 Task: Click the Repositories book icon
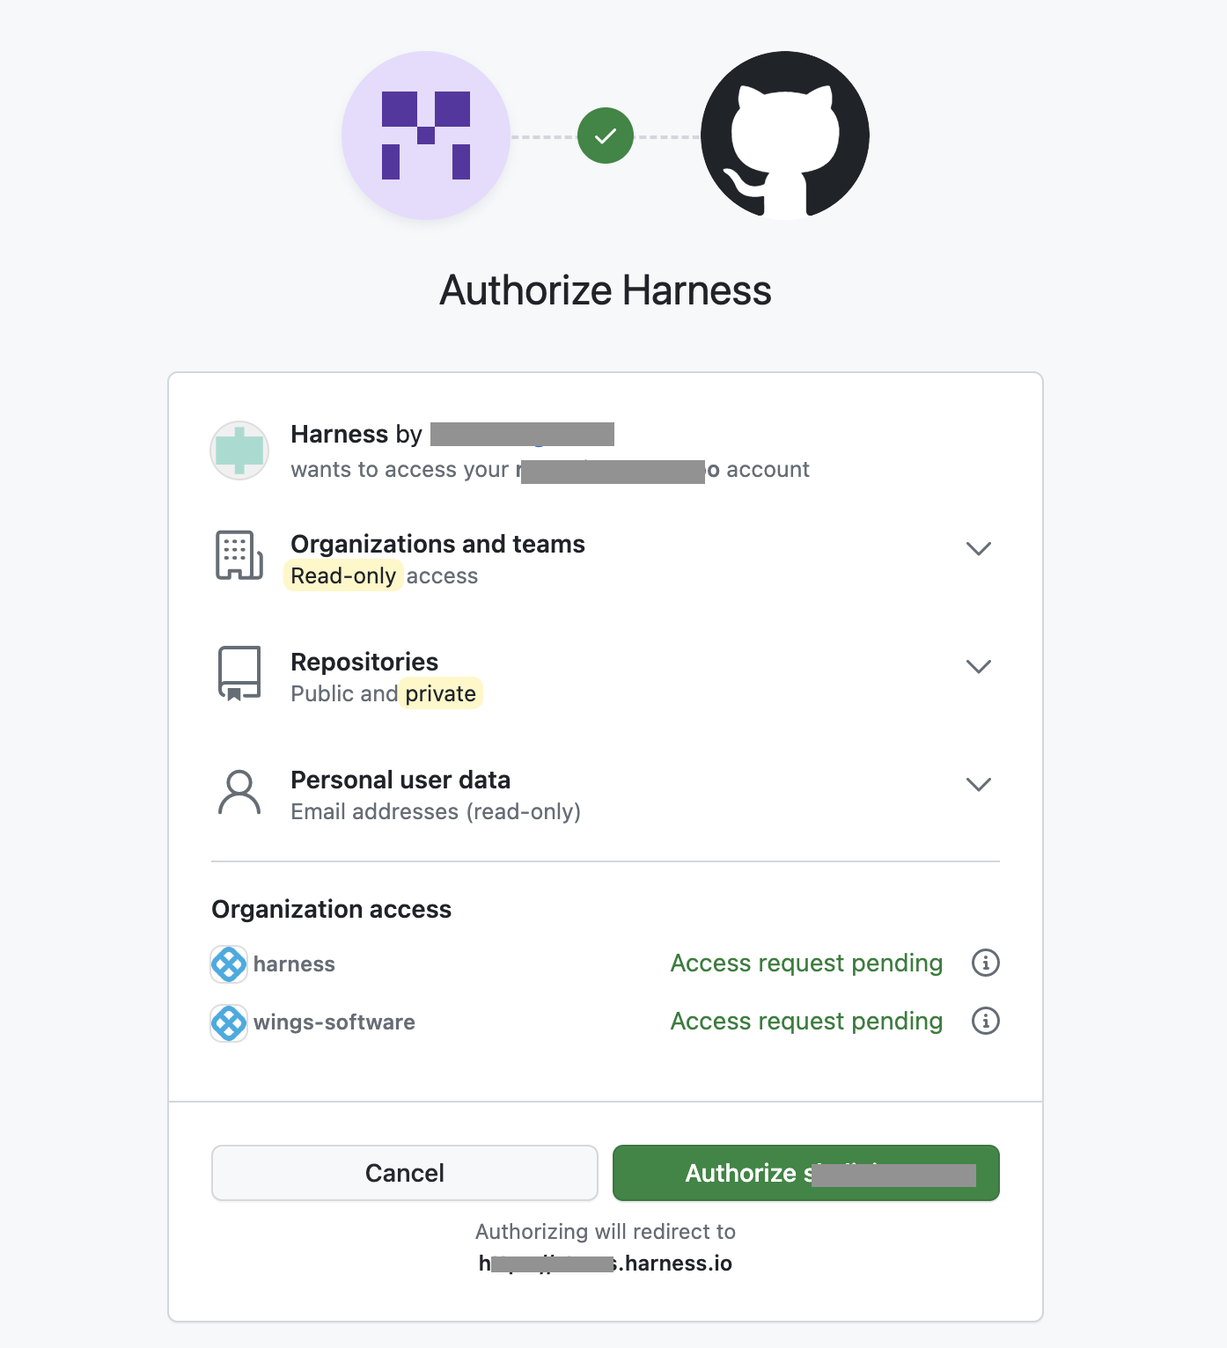point(239,674)
